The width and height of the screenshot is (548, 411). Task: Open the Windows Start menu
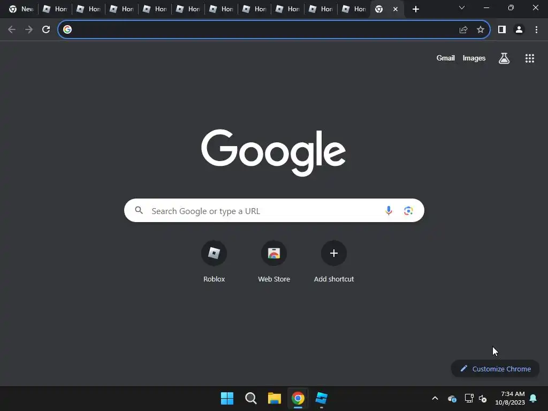(x=227, y=398)
